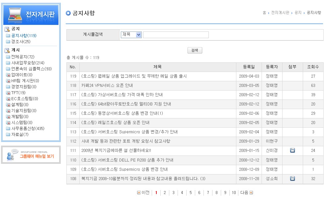The image size is (325, 197).
Task: Click the 등록일 column header
Action: (249, 67)
